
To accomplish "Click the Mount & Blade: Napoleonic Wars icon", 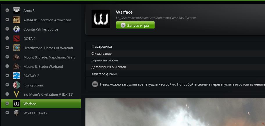I will pos(17,57).
